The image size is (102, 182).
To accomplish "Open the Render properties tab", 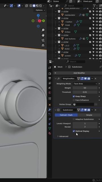I will click(50, 74).
